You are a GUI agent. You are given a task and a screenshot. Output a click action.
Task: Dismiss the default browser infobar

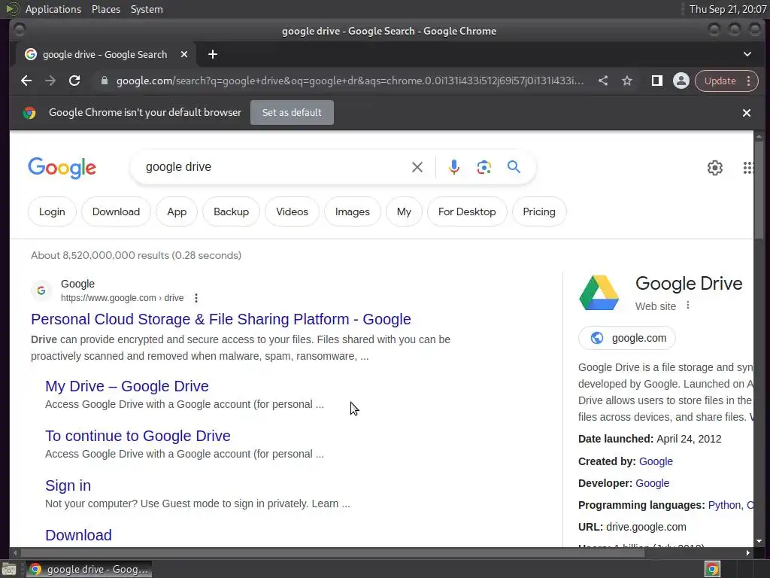(x=747, y=113)
